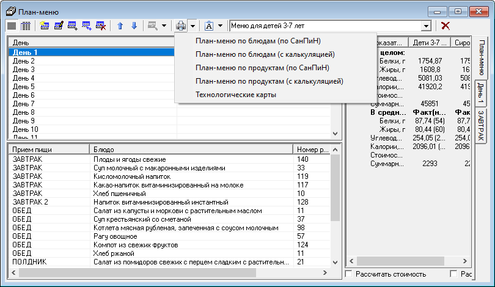
Task: Click the 'Блюдо' column header
Action: click(x=189, y=150)
